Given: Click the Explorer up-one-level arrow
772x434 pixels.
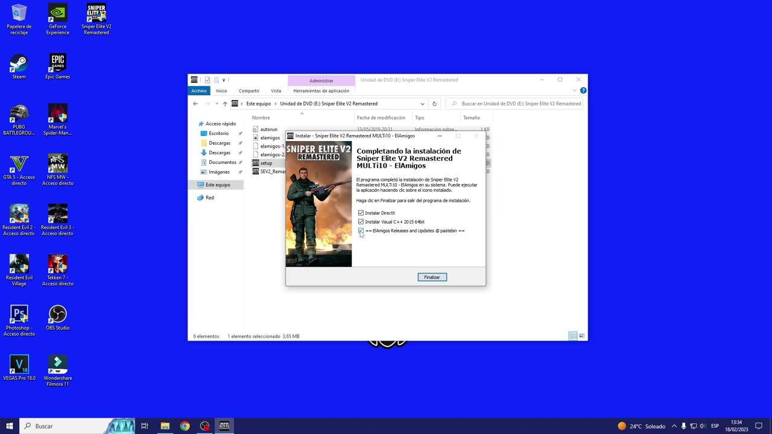Looking at the screenshot, I should tap(225, 104).
